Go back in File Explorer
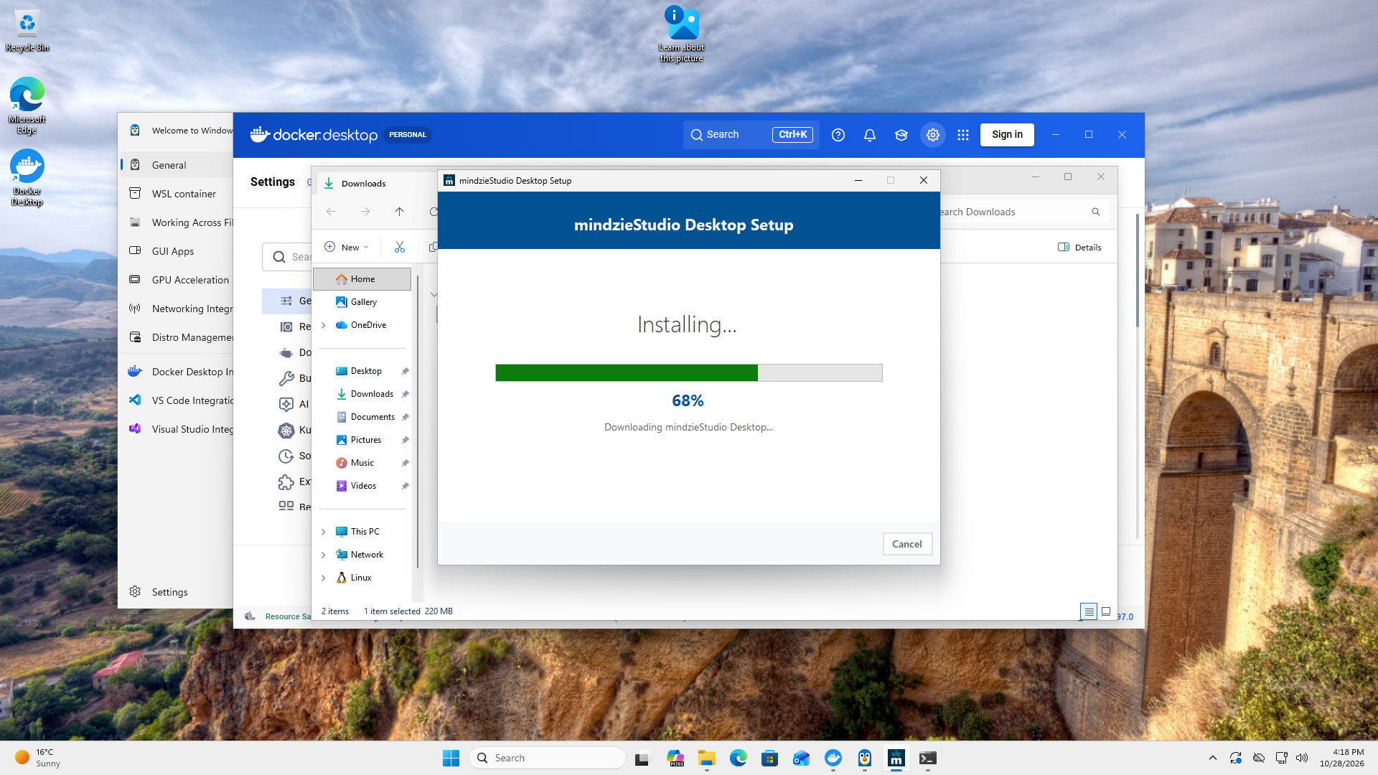This screenshot has width=1378, height=775. coord(331,212)
